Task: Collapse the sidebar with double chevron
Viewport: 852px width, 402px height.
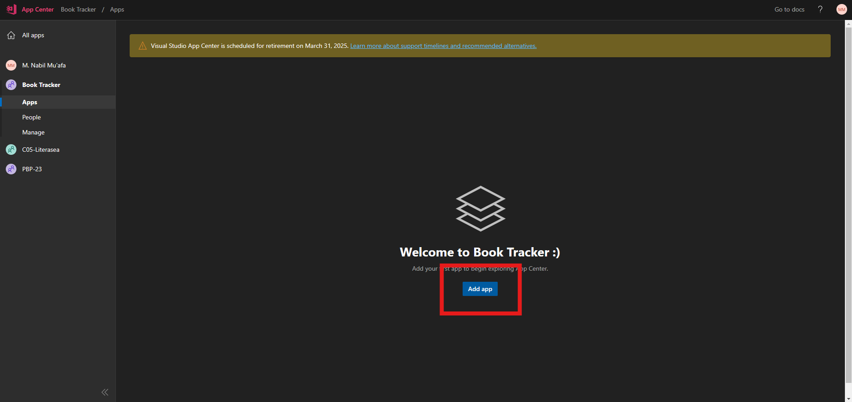Action: pos(105,392)
